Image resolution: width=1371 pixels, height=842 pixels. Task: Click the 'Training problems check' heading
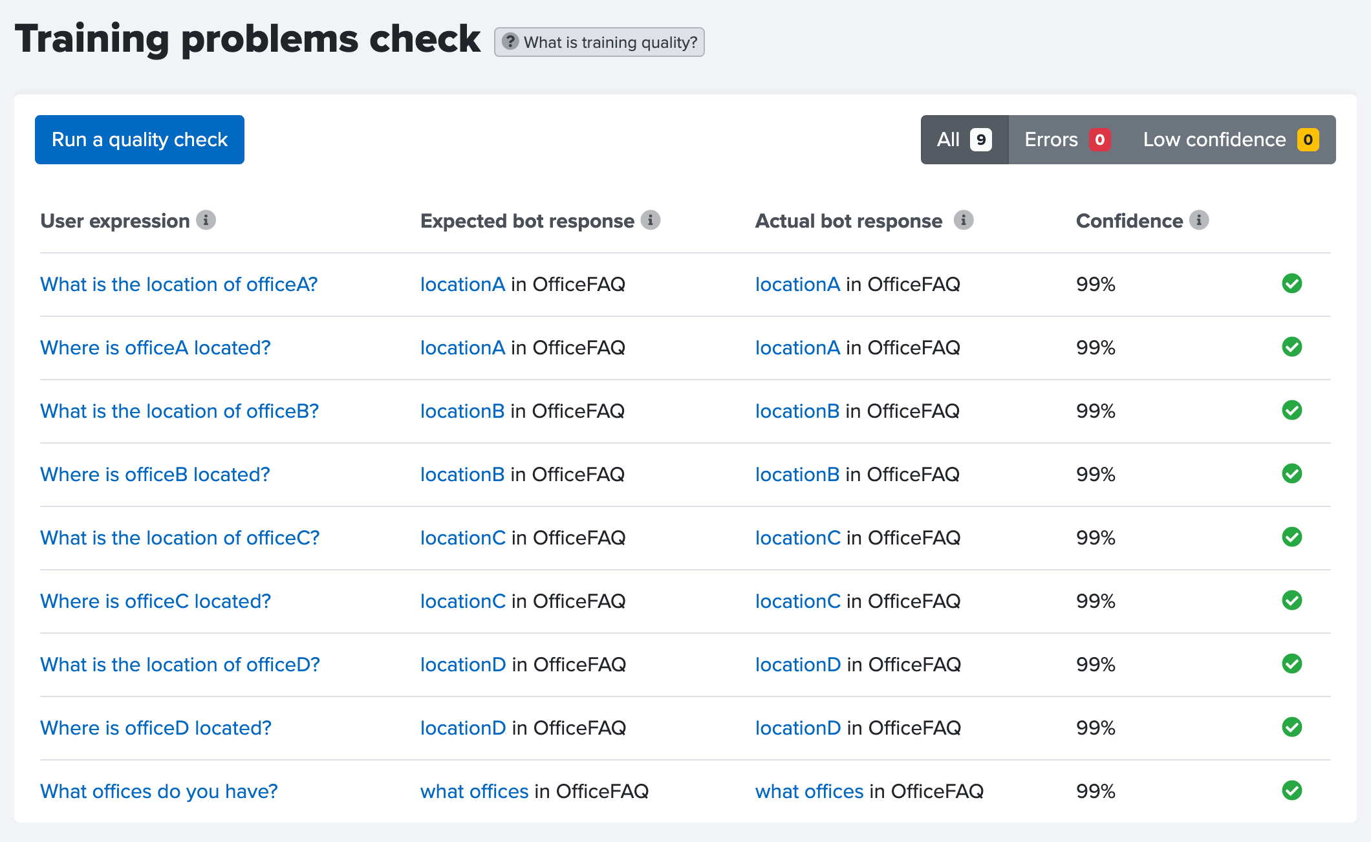pyautogui.click(x=248, y=39)
